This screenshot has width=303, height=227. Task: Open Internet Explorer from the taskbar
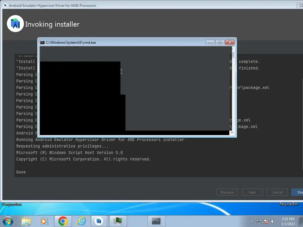81,221
